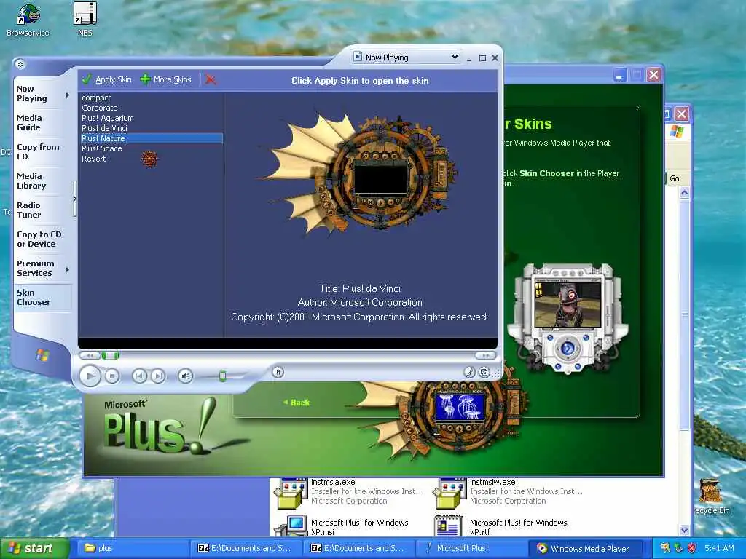
Task: Click fast forward button on seek bar
Action: [485, 355]
